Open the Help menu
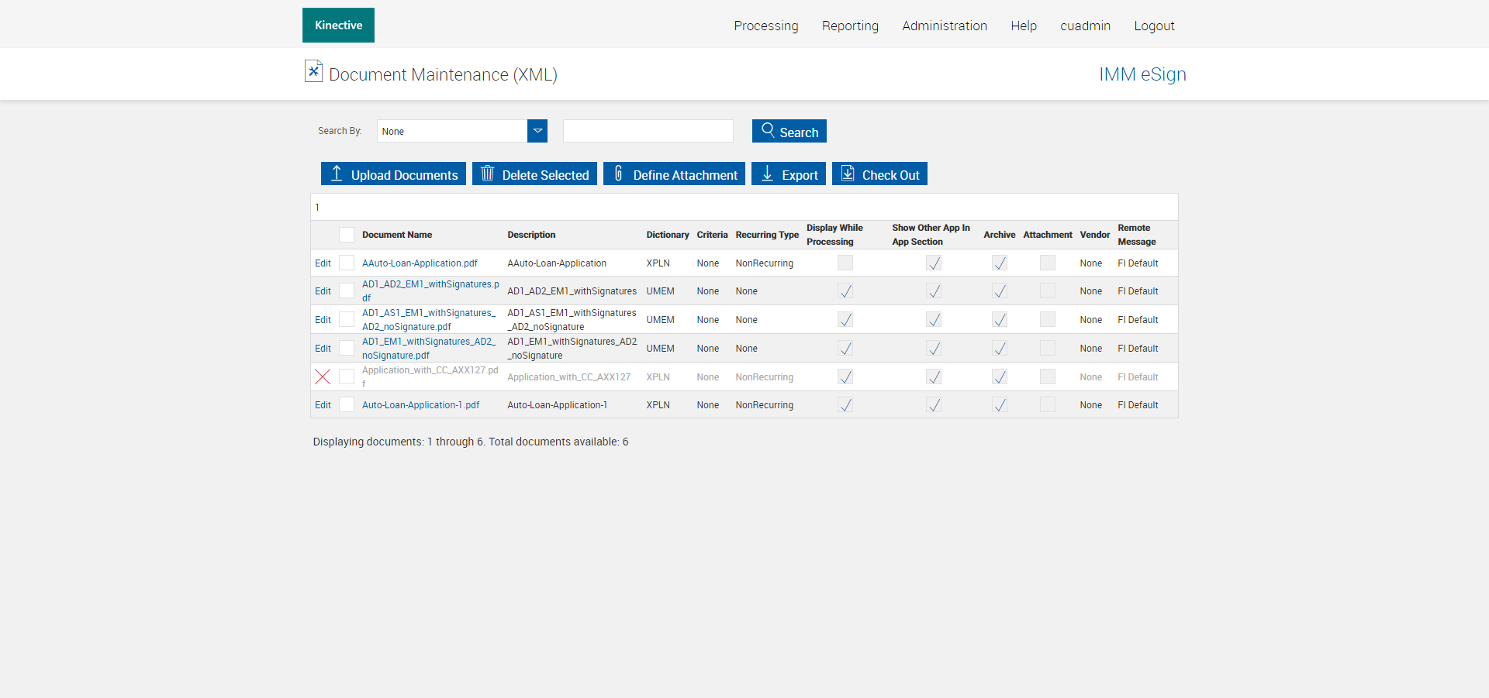The height and width of the screenshot is (698, 1489). 1023,26
